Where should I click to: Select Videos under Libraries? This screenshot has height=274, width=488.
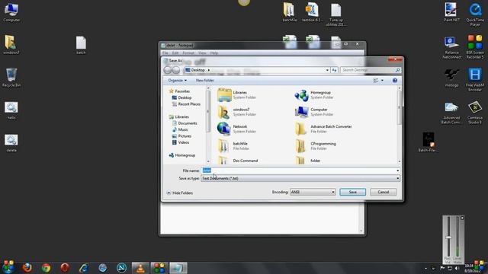(x=181, y=142)
